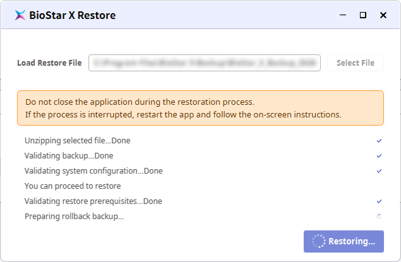Click Validating restore prerequisites status text
The width and height of the screenshot is (401, 262).
click(x=93, y=201)
